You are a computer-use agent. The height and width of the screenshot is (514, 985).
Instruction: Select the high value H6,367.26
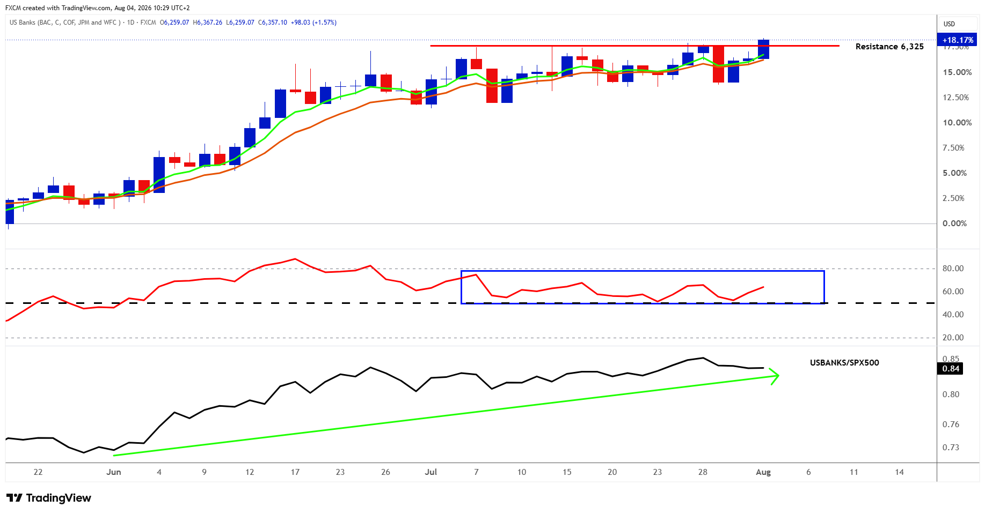click(207, 23)
